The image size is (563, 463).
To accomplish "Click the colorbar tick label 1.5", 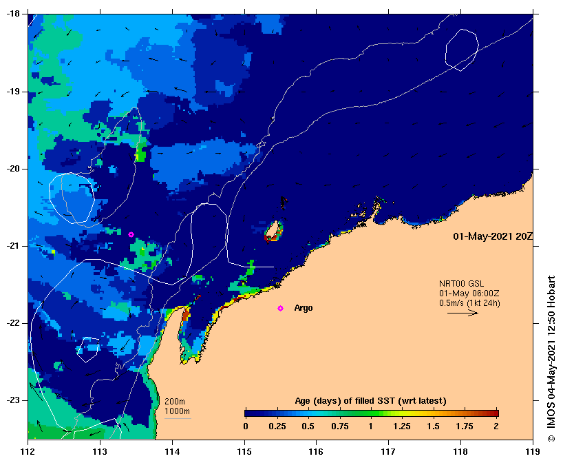I will 434,426.
